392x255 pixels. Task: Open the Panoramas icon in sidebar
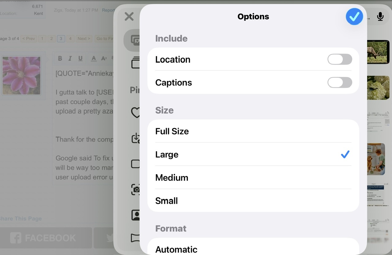[x=135, y=238]
